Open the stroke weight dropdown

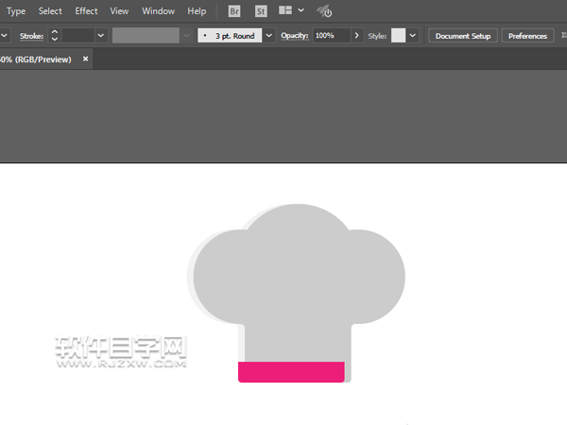(x=100, y=36)
